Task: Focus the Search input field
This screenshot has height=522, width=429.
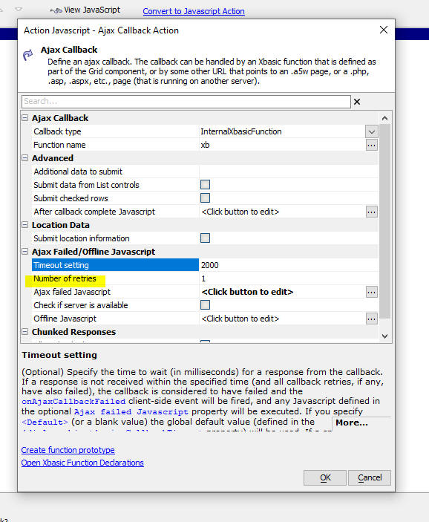Action: [186, 101]
